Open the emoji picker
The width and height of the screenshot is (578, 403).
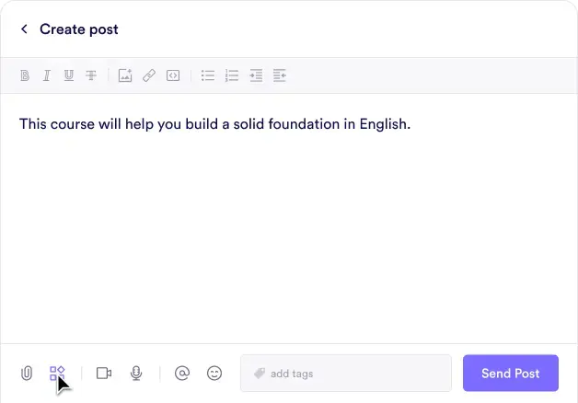click(214, 374)
